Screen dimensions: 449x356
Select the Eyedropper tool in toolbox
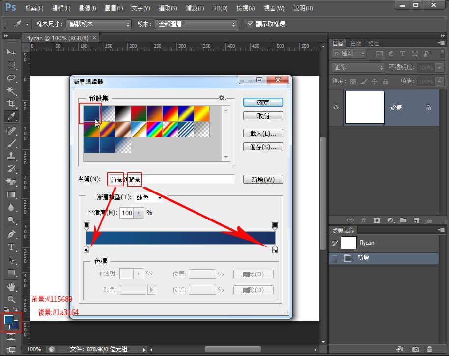[11, 116]
